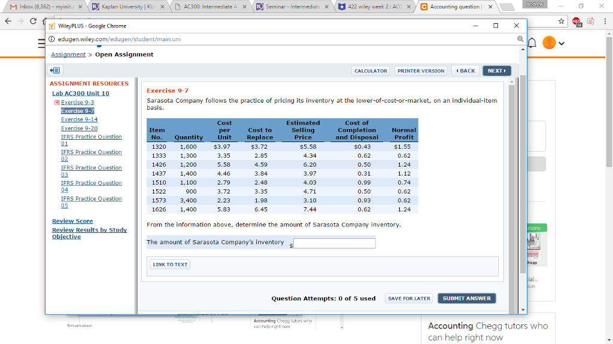Click the AdBlock extension icon

click(576, 22)
